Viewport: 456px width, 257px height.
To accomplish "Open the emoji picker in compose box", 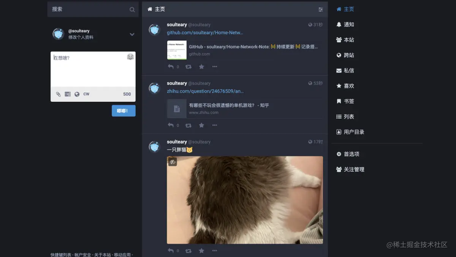I will (130, 57).
